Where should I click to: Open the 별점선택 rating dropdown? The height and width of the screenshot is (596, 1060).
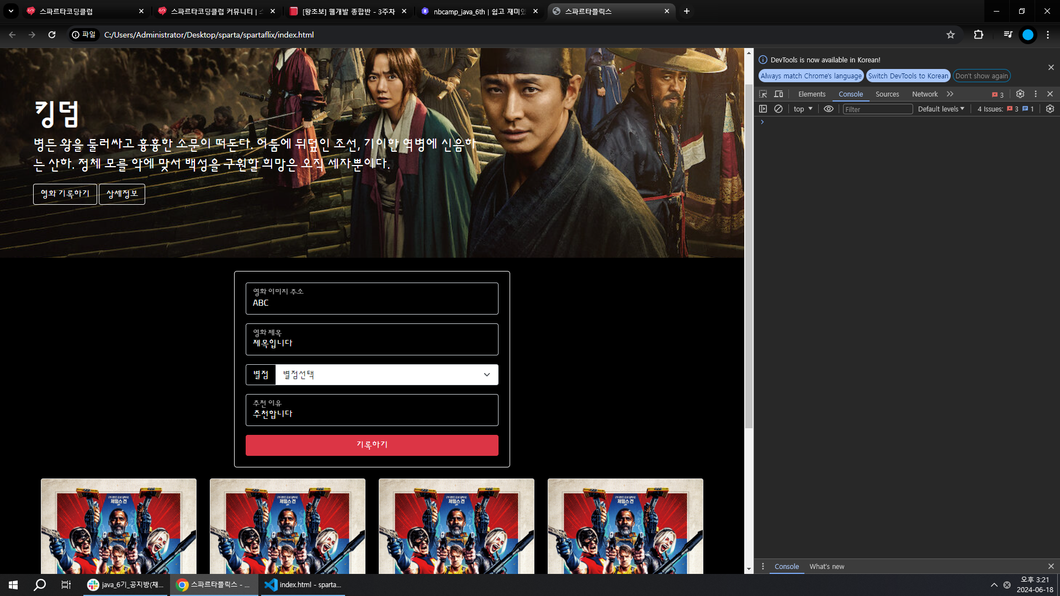pyautogui.click(x=386, y=375)
